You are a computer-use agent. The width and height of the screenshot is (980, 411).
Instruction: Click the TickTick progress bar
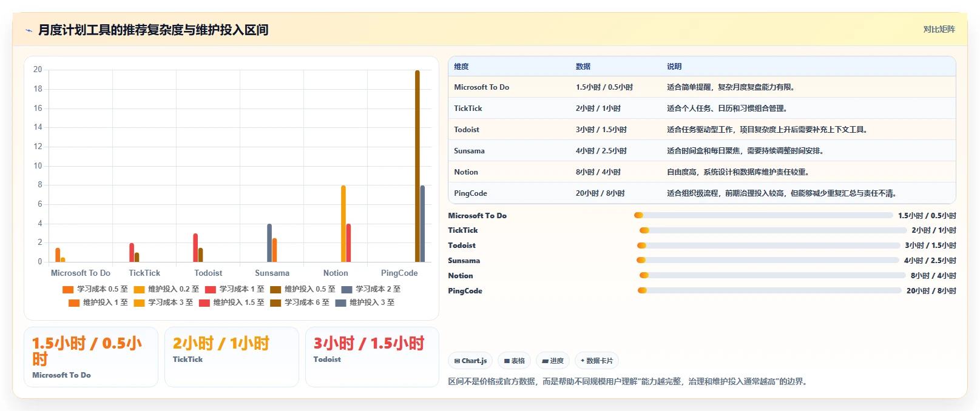tap(773, 230)
